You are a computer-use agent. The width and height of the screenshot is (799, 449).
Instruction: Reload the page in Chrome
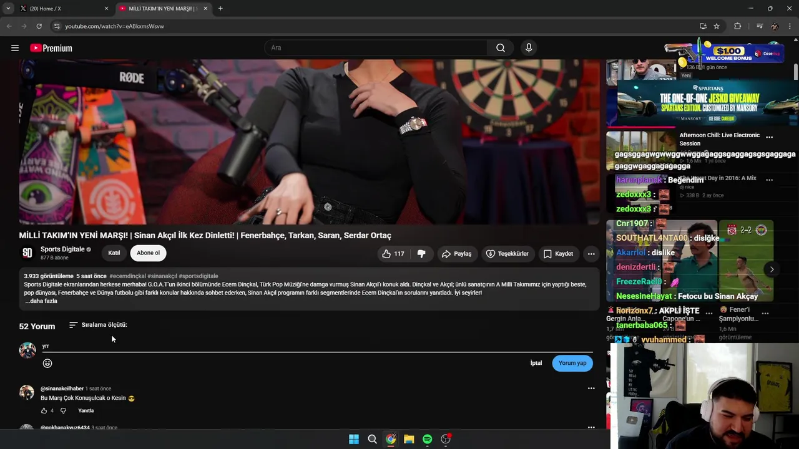(39, 26)
